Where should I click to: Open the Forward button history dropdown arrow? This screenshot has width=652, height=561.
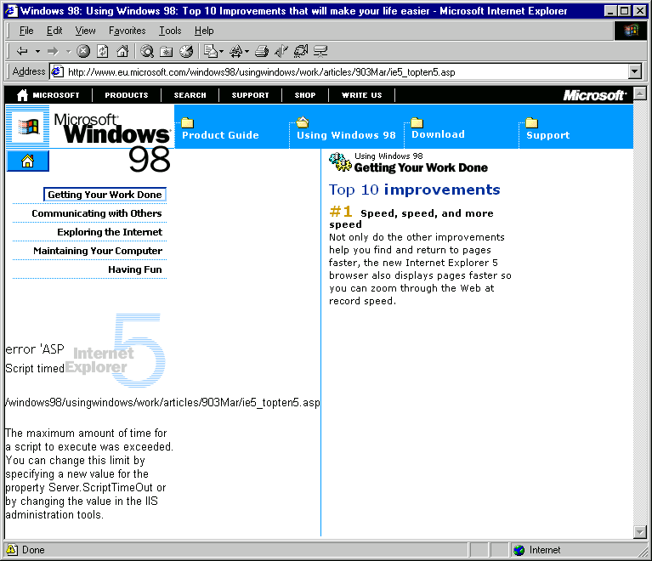coord(69,52)
